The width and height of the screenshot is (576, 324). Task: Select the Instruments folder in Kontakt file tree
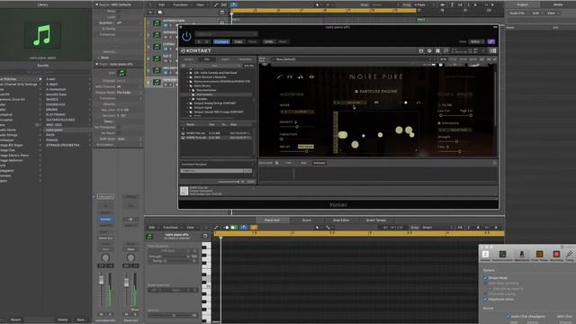[x=204, y=94]
